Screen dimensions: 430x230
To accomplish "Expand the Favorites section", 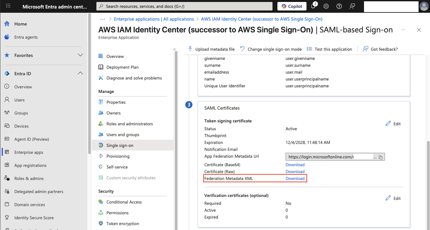I will pyautogui.click(x=80, y=55).
